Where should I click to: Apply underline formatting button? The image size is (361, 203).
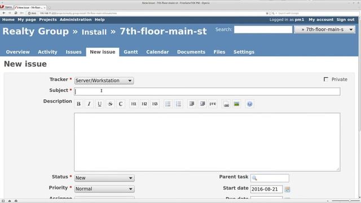99,104
